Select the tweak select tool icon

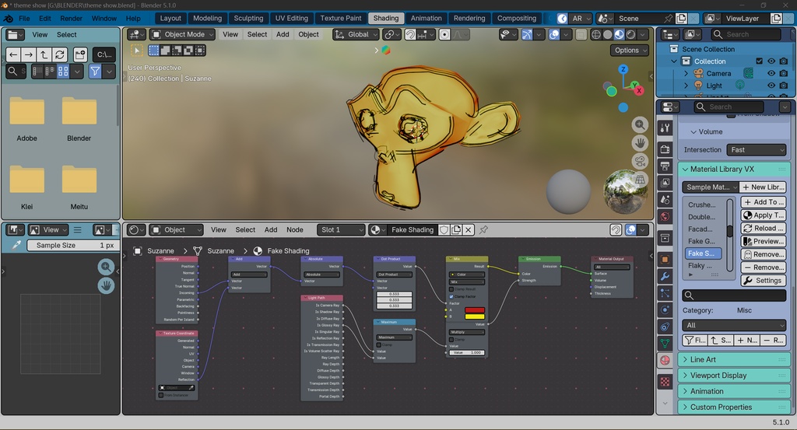[137, 51]
